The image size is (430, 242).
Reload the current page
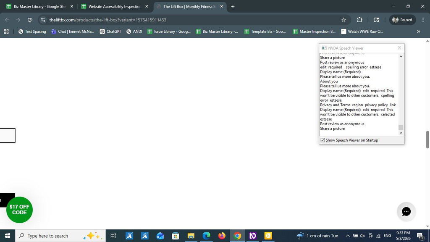[x=30, y=20]
